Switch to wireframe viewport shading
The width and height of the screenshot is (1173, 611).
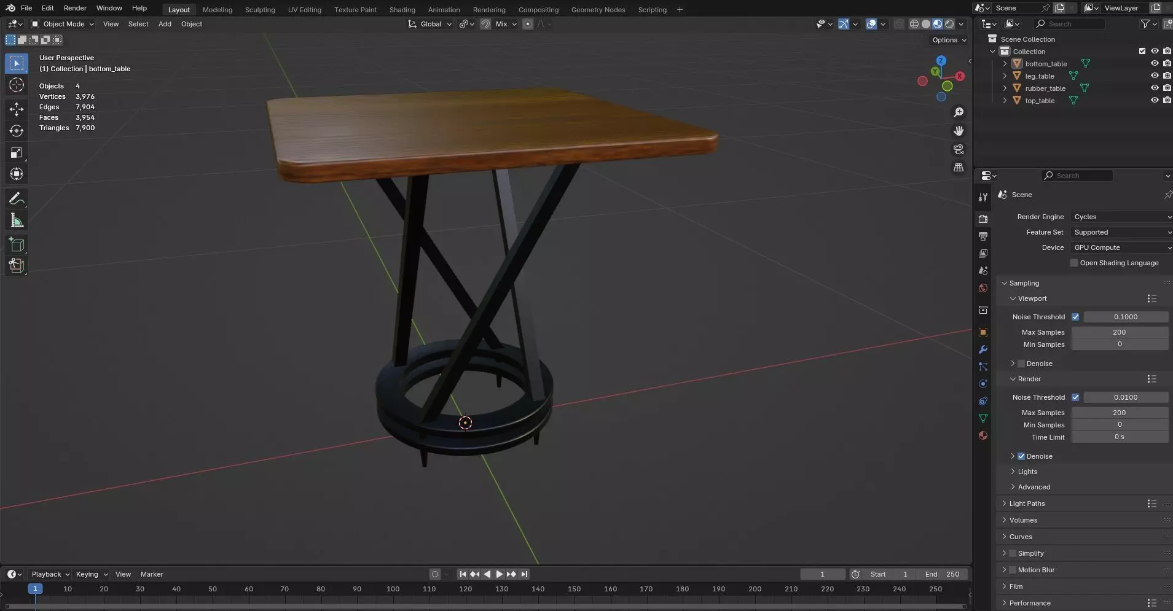pyautogui.click(x=914, y=24)
